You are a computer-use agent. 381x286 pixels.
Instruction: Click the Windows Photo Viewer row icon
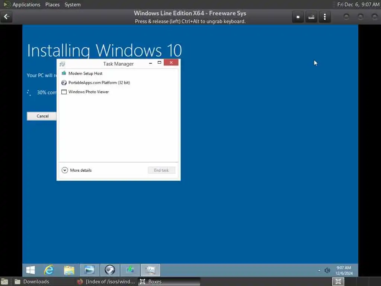(64, 92)
